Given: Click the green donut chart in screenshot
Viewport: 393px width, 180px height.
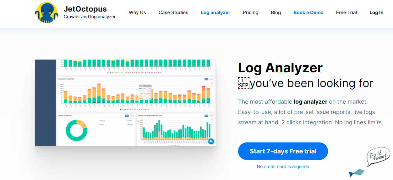Looking at the screenshot, I should [x=76, y=130].
